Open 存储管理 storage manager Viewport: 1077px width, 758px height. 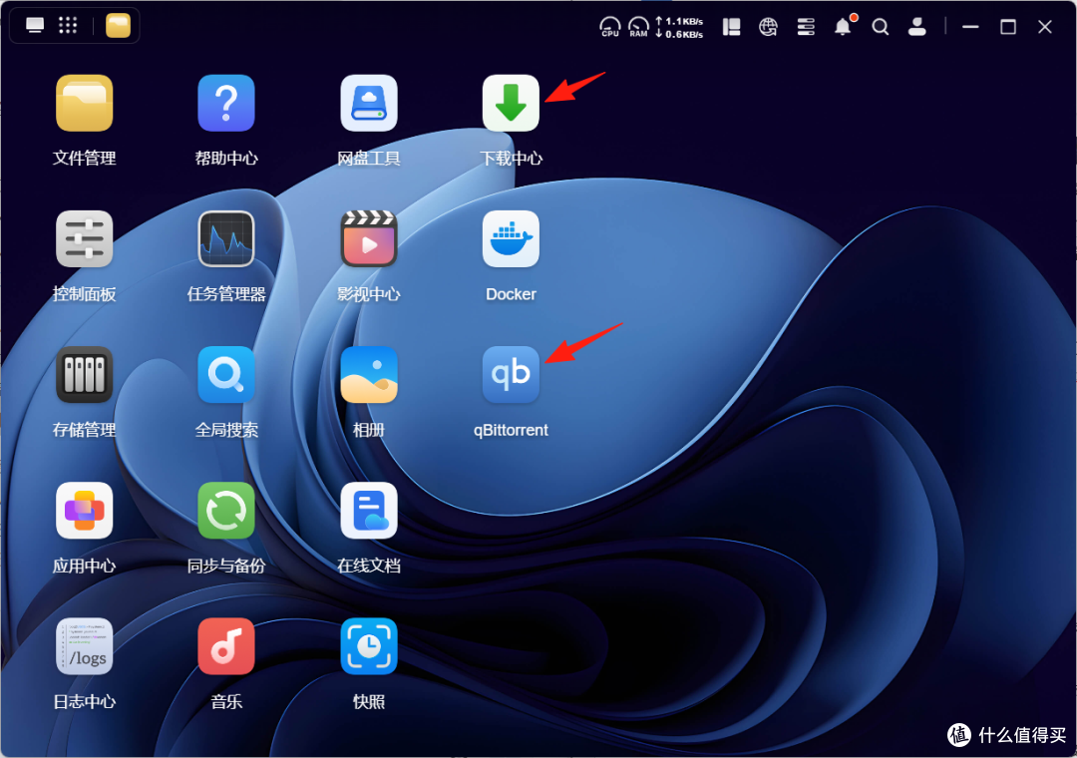click(x=84, y=375)
